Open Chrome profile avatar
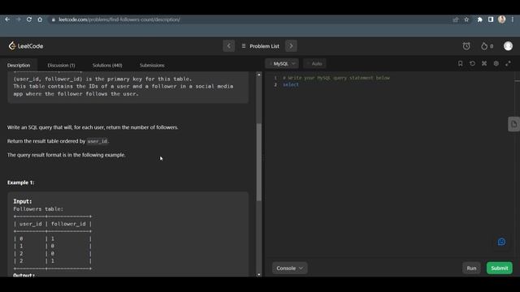520x292 pixels. (502, 19)
